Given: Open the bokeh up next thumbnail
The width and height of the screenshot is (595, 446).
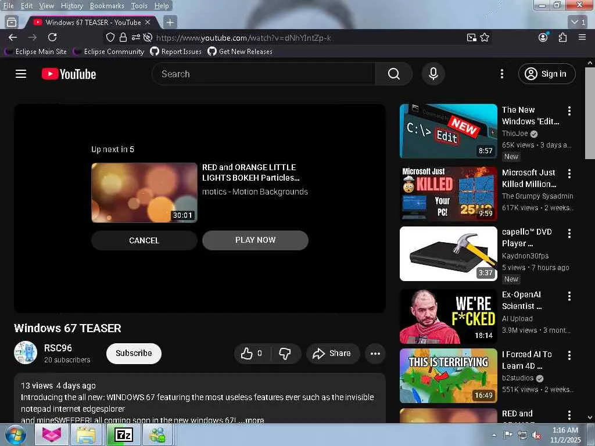Looking at the screenshot, I should coord(145,193).
